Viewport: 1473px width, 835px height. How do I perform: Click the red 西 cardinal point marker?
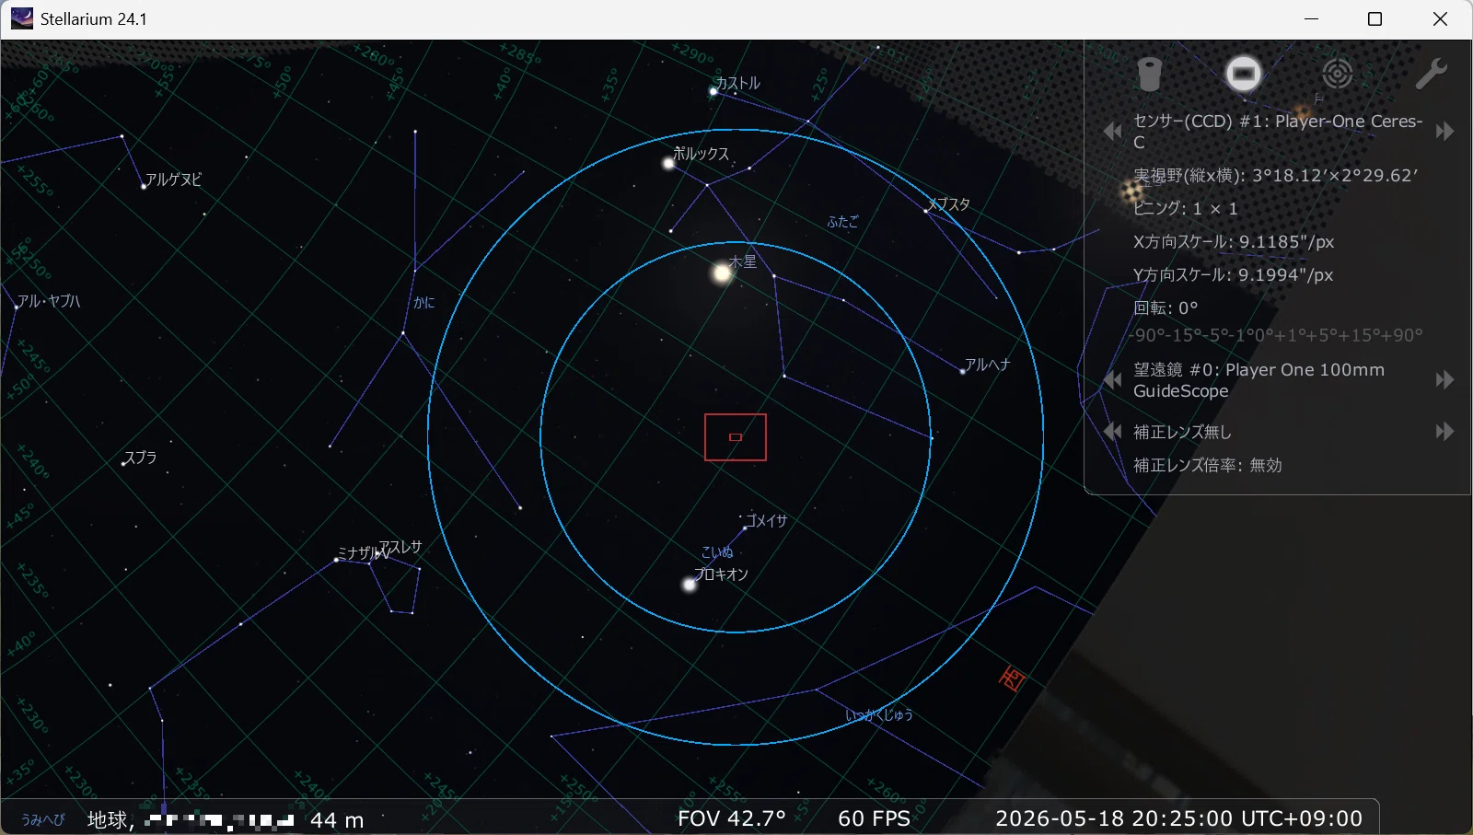pos(1012,679)
